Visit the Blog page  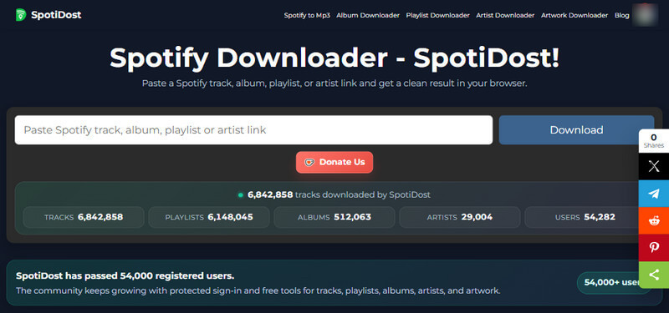tap(621, 15)
